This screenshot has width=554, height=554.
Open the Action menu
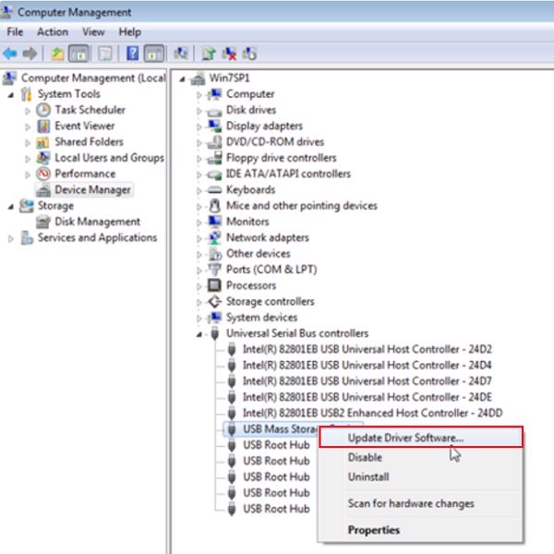[53, 31]
